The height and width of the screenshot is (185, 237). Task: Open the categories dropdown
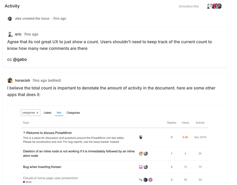[30, 113]
